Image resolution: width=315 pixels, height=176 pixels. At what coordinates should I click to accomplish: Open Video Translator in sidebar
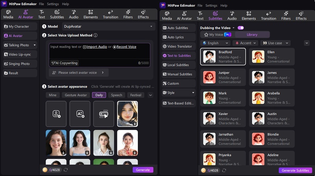pos(178,46)
